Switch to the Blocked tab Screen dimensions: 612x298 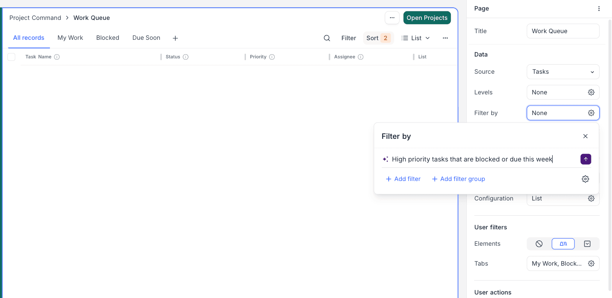(x=108, y=38)
